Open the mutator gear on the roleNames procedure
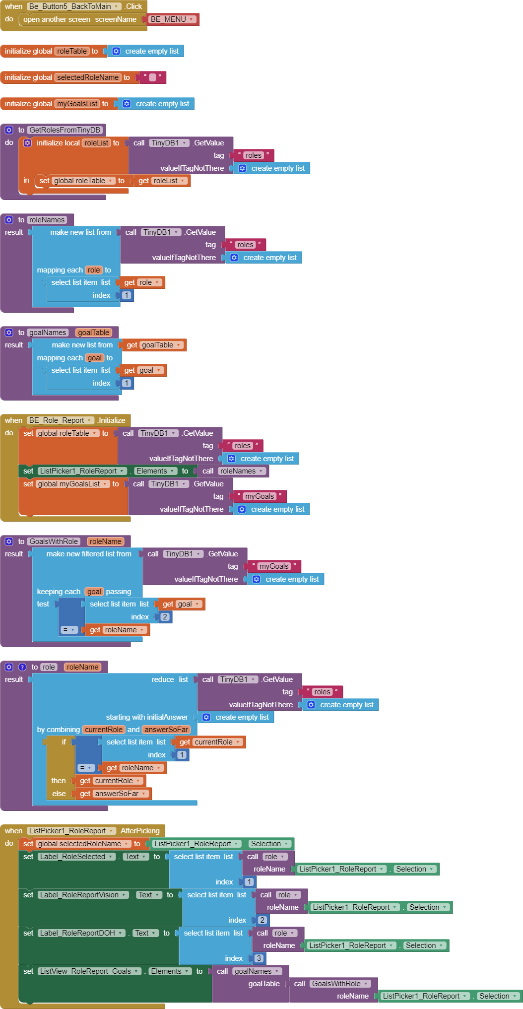The image size is (523, 1009). click(x=9, y=220)
